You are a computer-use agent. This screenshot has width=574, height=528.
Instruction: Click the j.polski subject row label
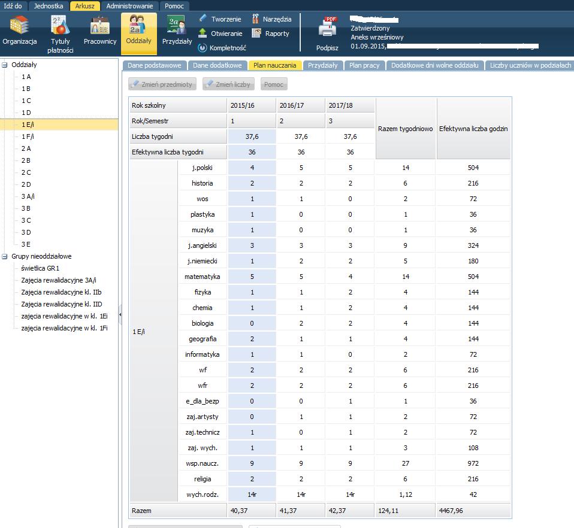coord(203,168)
